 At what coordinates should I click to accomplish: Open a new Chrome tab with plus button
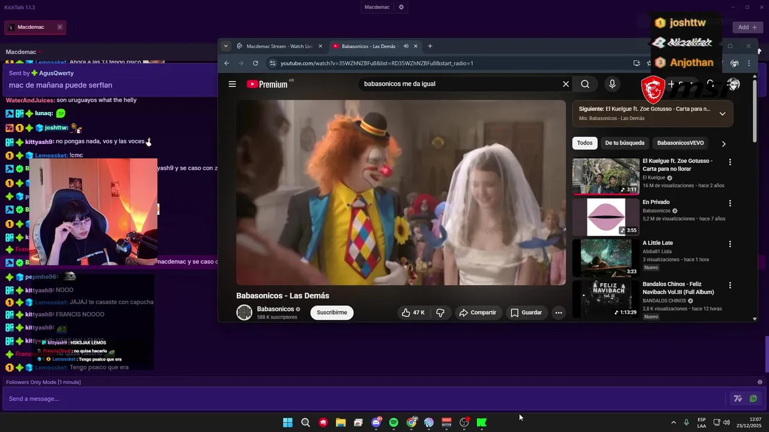tap(430, 46)
